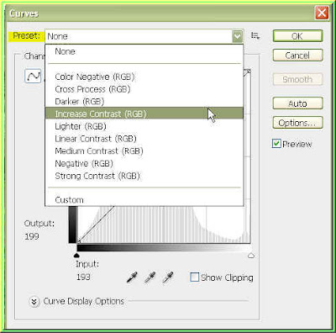
Task: Choose Cross Process (RGB) preset
Action: 144,89
